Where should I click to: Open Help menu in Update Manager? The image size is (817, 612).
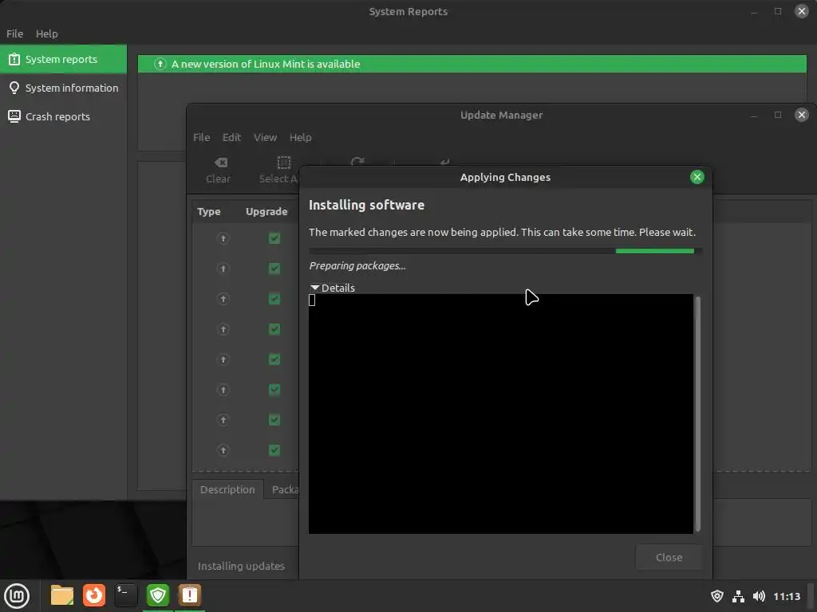301,137
